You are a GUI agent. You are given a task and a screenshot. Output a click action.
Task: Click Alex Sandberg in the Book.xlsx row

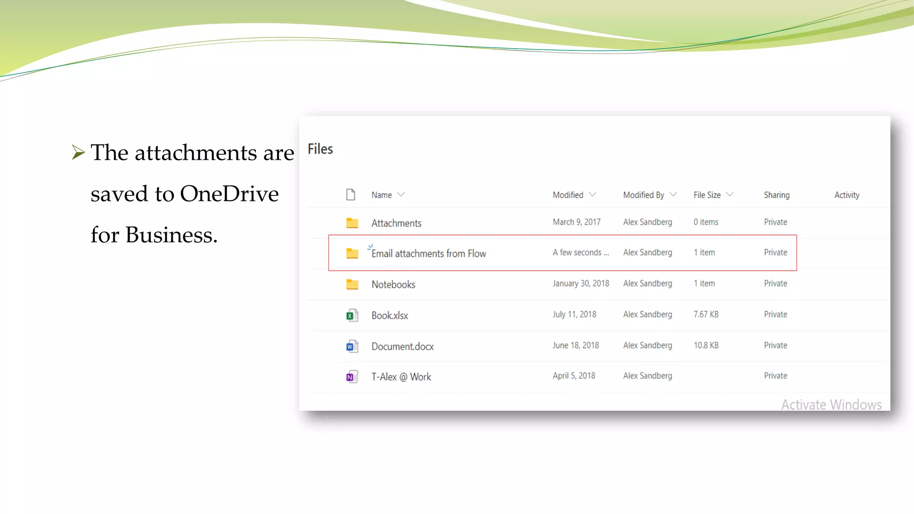tap(648, 315)
